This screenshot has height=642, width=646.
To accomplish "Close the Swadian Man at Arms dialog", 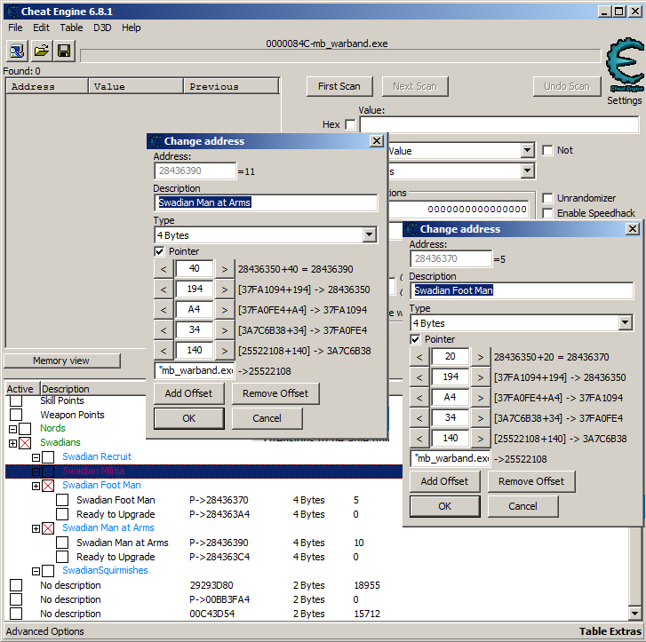I will 377,141.
